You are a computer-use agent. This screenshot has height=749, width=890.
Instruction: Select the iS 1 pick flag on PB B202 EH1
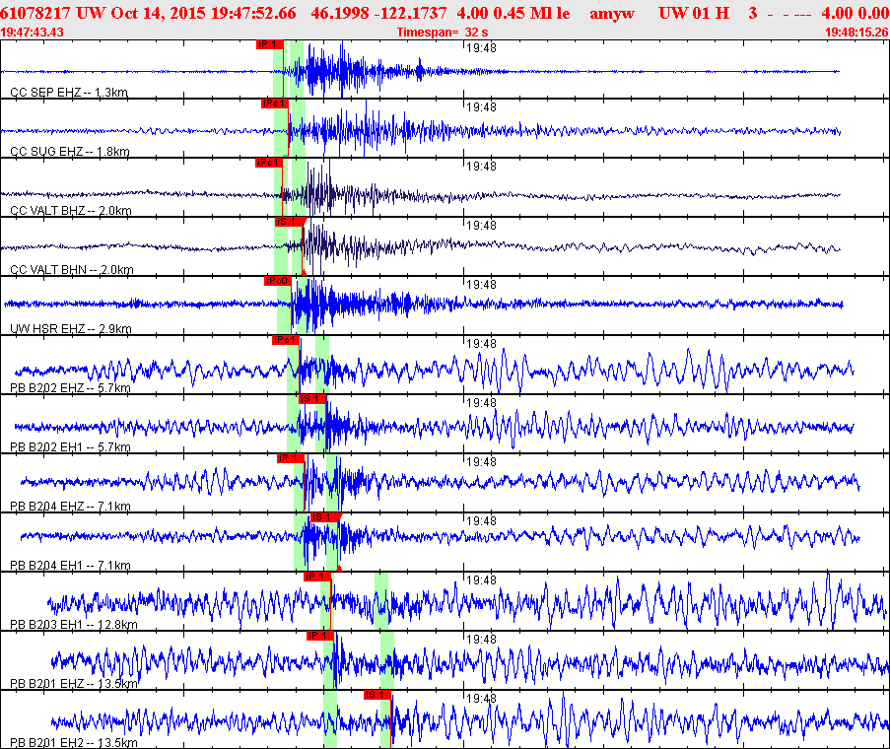coord(312,399)
